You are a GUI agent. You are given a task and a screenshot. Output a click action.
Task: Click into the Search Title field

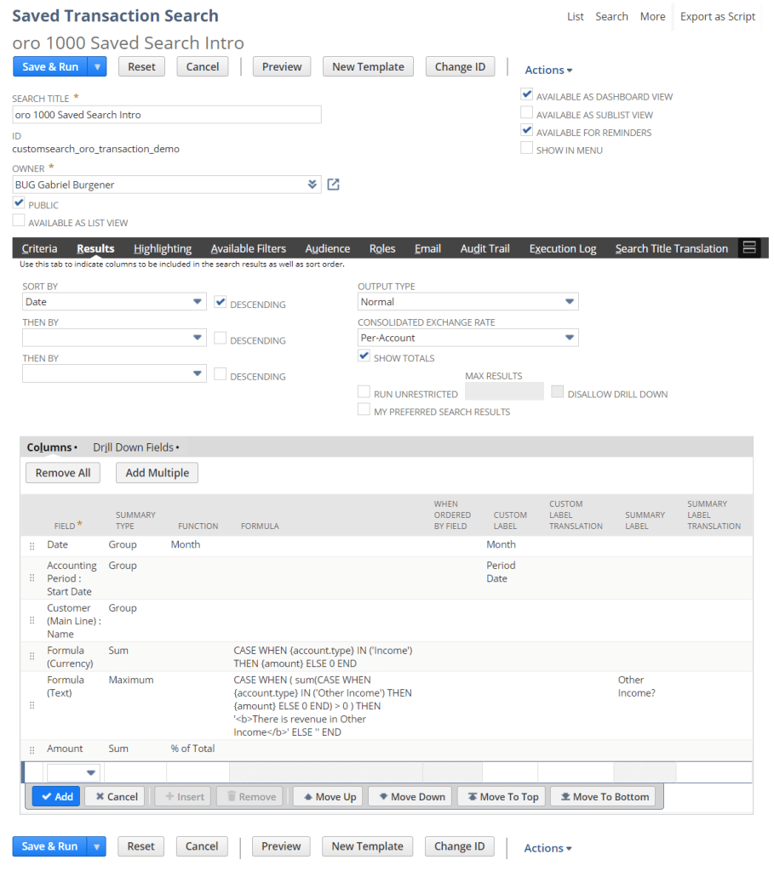tap(167, 115)
